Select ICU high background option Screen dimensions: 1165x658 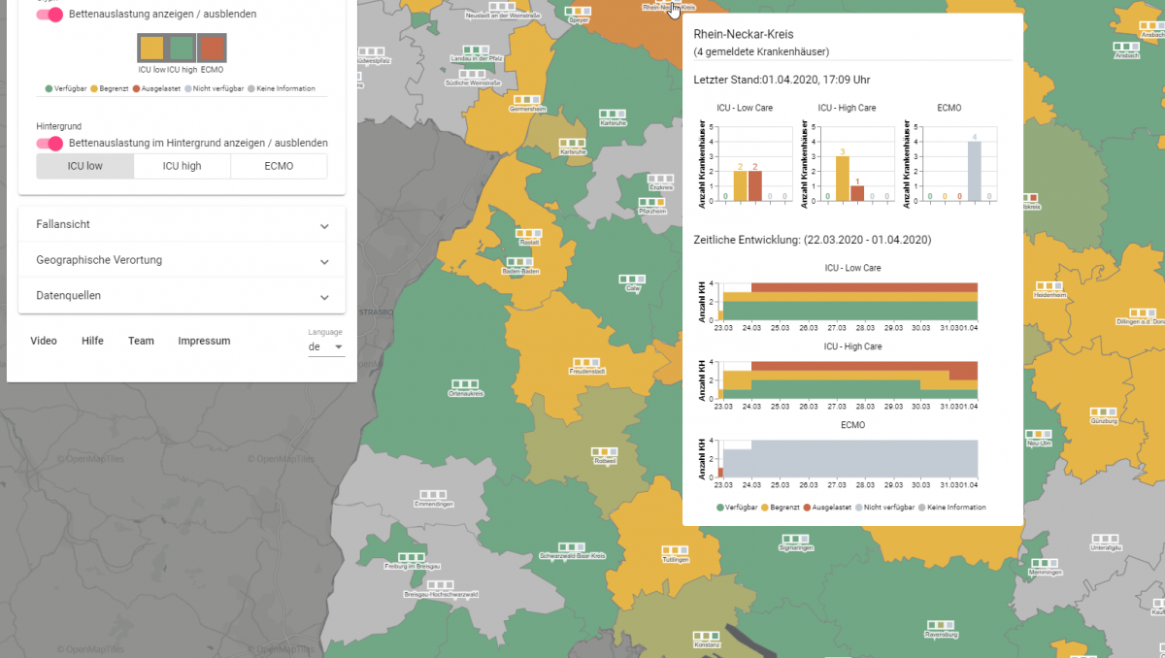(x=182, y=166)
